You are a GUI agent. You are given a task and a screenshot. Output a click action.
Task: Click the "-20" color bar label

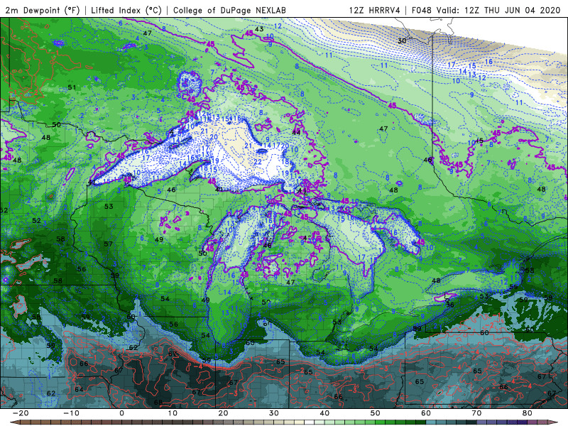[21, 413]
